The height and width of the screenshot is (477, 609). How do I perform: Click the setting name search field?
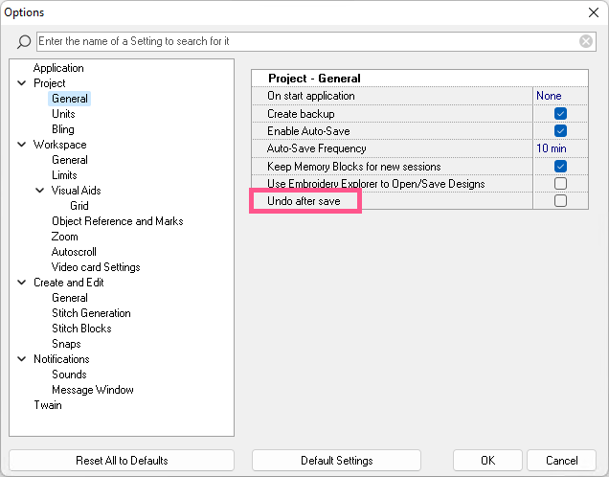click(306, 41)
